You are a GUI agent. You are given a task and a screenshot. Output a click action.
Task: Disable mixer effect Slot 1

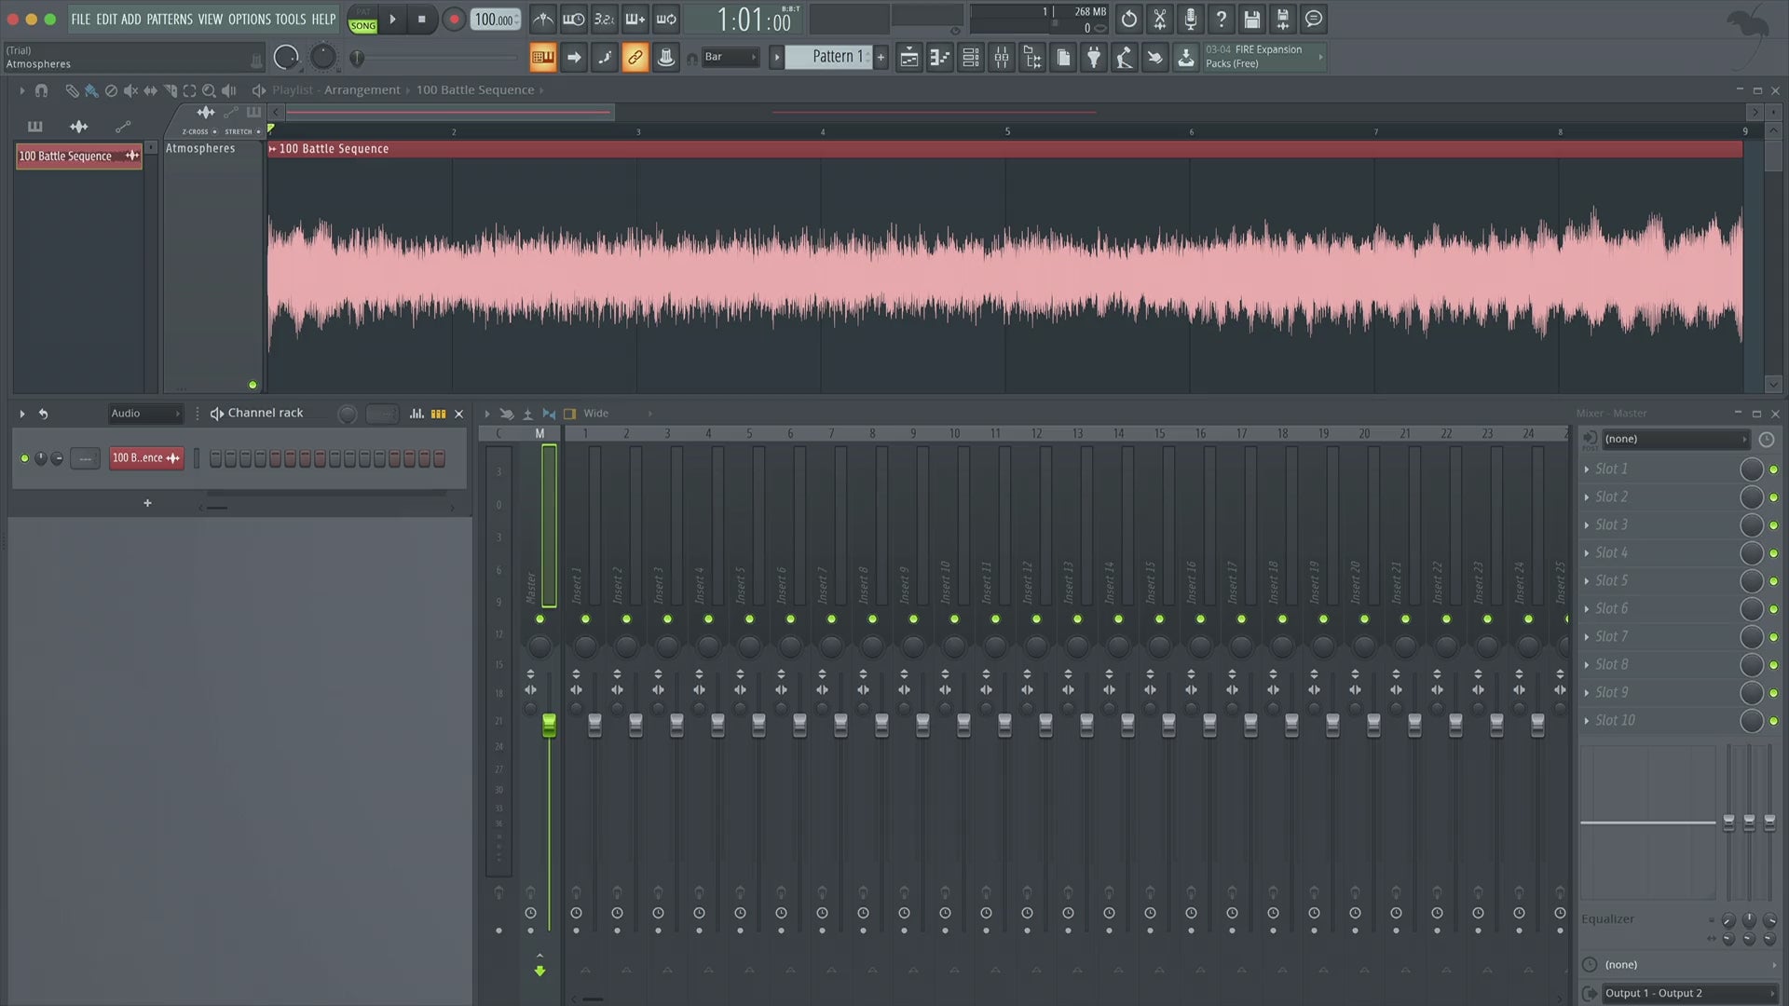tap(1773, 469)
